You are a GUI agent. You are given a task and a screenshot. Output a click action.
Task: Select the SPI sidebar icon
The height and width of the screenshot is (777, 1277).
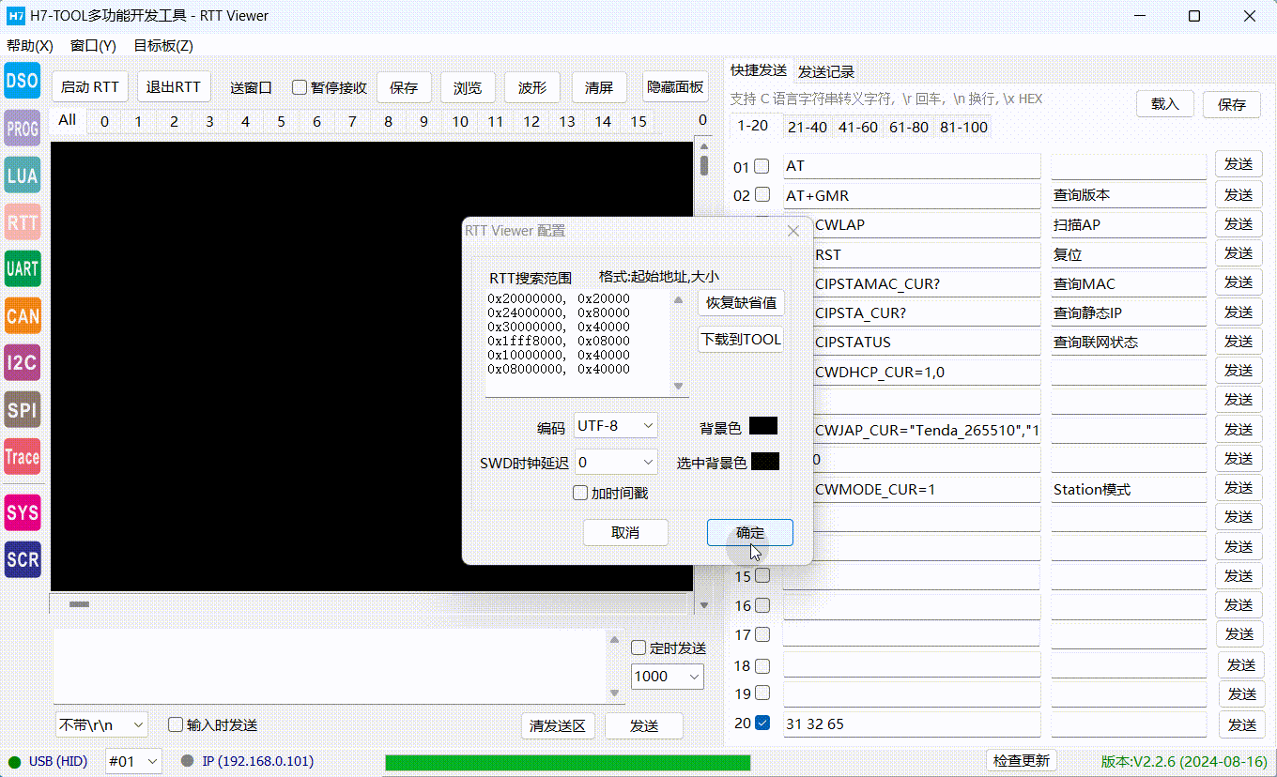[x=23, y=409]
